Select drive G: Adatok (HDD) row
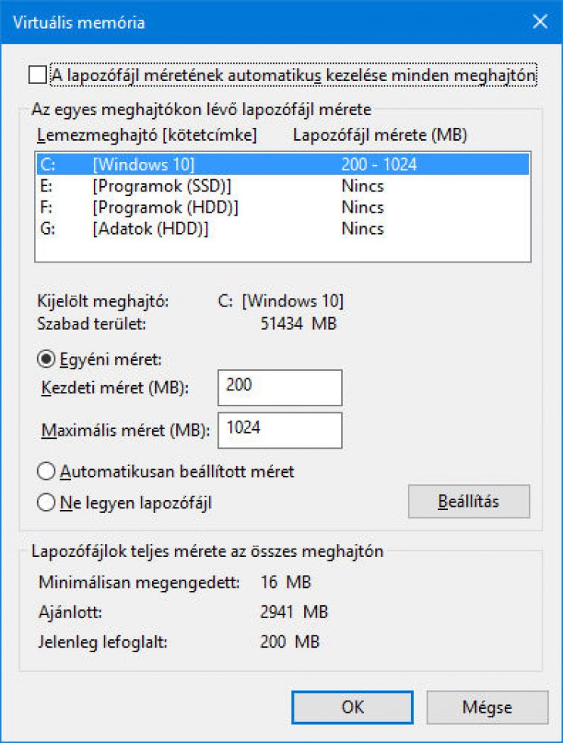 282,228
